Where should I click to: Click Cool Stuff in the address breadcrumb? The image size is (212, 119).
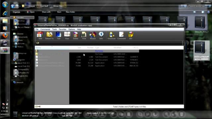pyautogui.click(x=44, y=6)
